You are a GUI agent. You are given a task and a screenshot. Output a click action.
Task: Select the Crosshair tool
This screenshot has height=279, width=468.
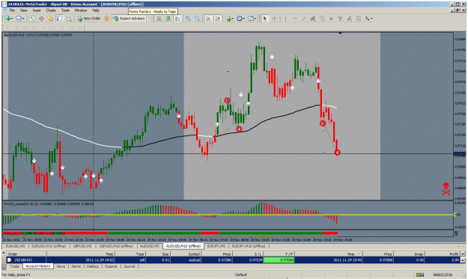tap(274, 19)
